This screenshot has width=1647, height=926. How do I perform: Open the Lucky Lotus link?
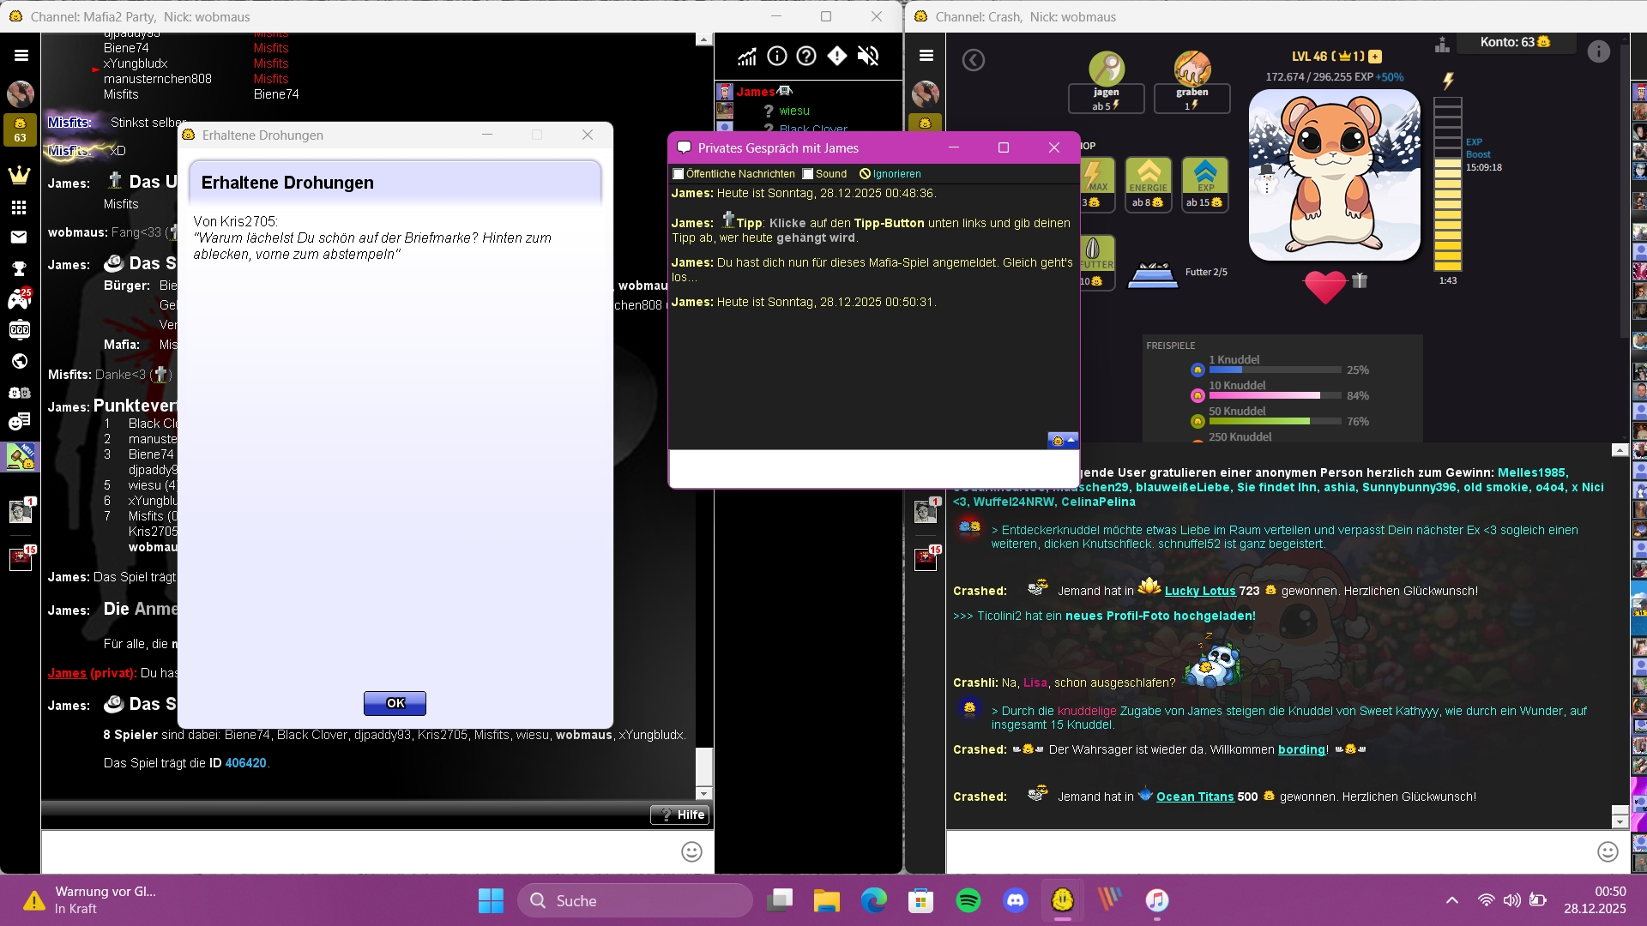coord(1199,591)
